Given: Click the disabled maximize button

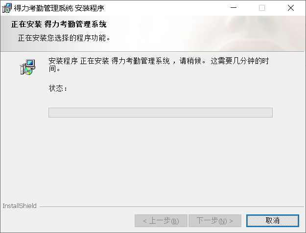Looking at the screenshot, I should pyautogui.click(x=262, y=8).
